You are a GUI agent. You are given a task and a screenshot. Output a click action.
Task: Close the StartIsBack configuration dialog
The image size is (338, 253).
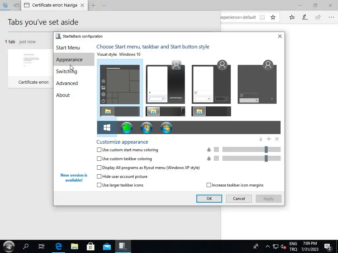click(x=280, y=36)
